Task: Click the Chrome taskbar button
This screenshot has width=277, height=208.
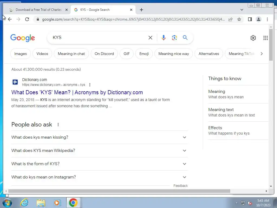Action: coord(73,203)
